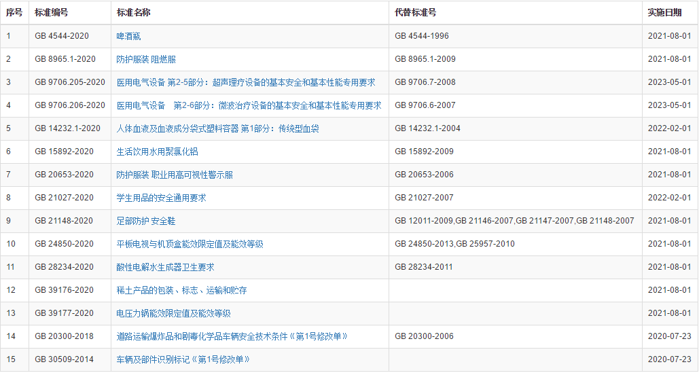This screenshot has width=699, height=373.
Task: Open the 微波治疗设备 standard name link
Action: tap(249, 105)
